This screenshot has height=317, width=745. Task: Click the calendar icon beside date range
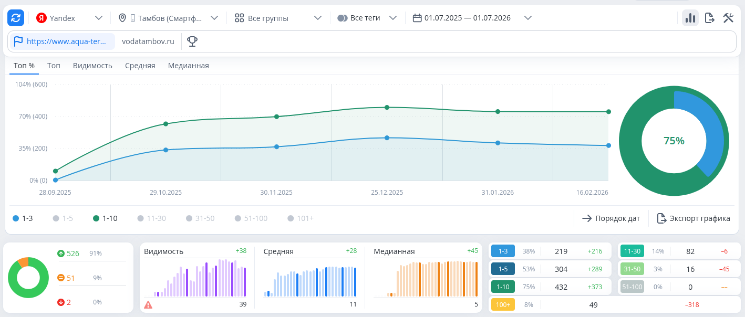coord(417,18)
